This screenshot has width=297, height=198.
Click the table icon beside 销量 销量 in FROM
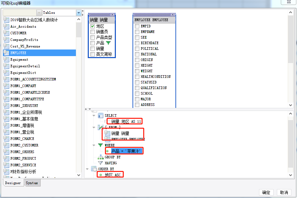(107, 133)
